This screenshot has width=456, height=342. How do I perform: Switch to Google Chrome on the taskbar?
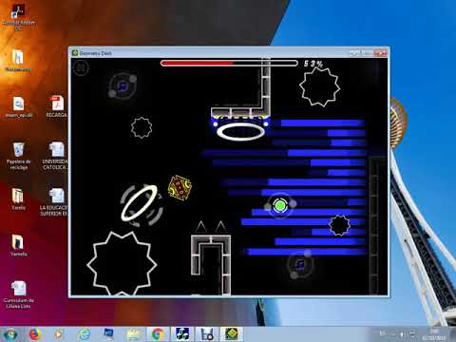[158, 334]
